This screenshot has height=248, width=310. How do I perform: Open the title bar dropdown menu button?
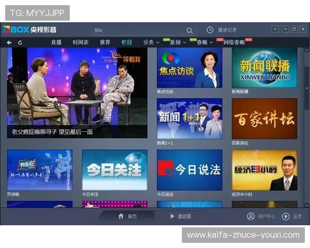click(x=275, y=29)
